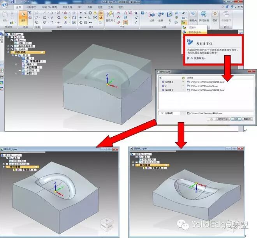Image resolution: width=257 pixels, height=238 pixels.
Task: Click the 2.par file path row
Action: click(204, 86)
